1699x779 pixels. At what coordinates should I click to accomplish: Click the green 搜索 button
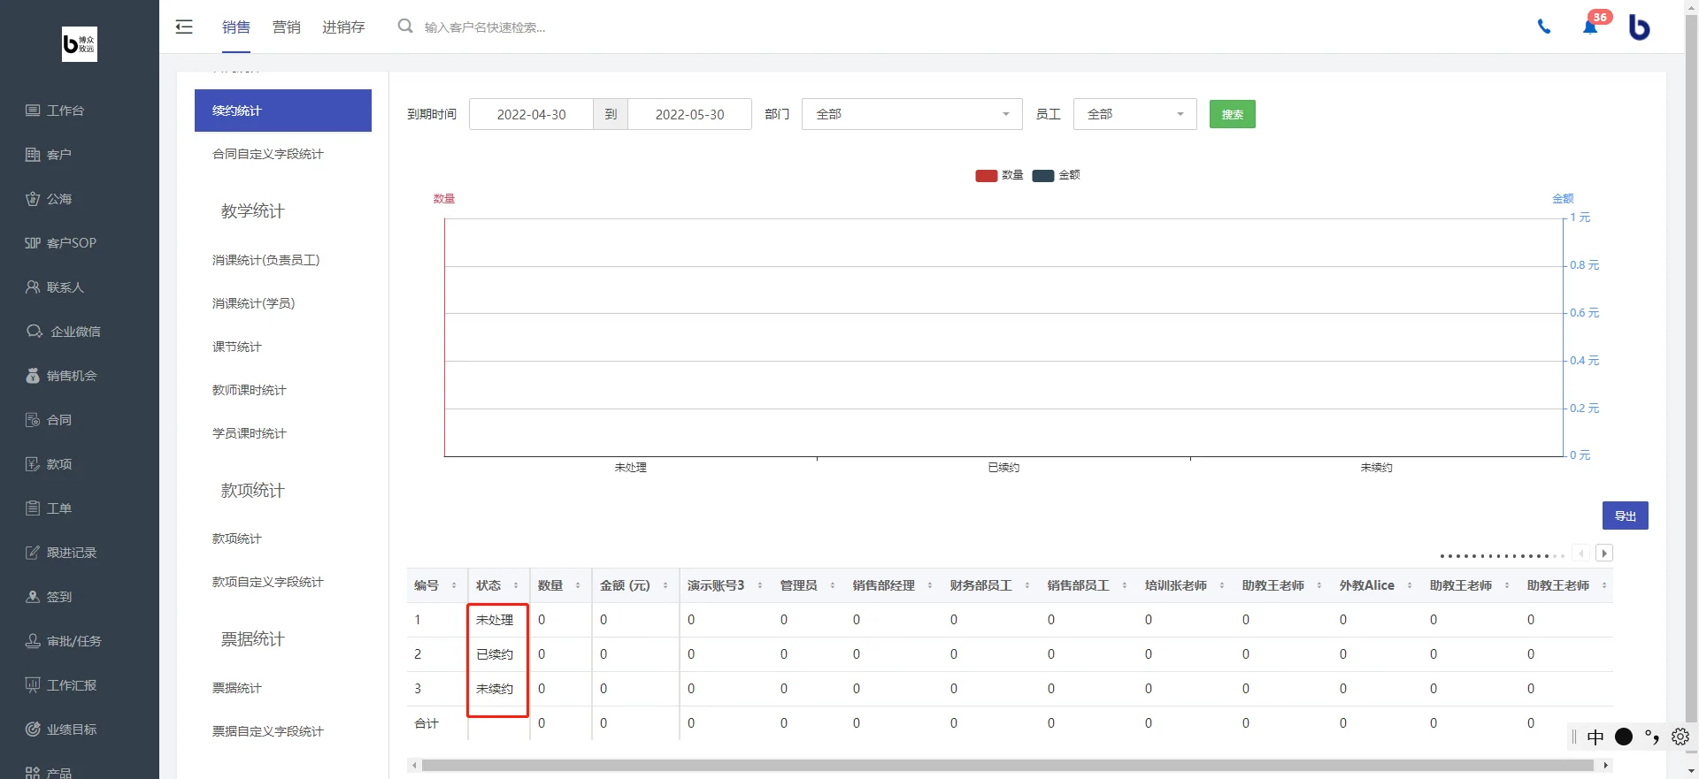[1233, 114]
